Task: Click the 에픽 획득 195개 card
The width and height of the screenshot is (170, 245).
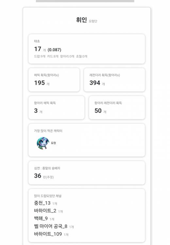Action: coord(54,80)
